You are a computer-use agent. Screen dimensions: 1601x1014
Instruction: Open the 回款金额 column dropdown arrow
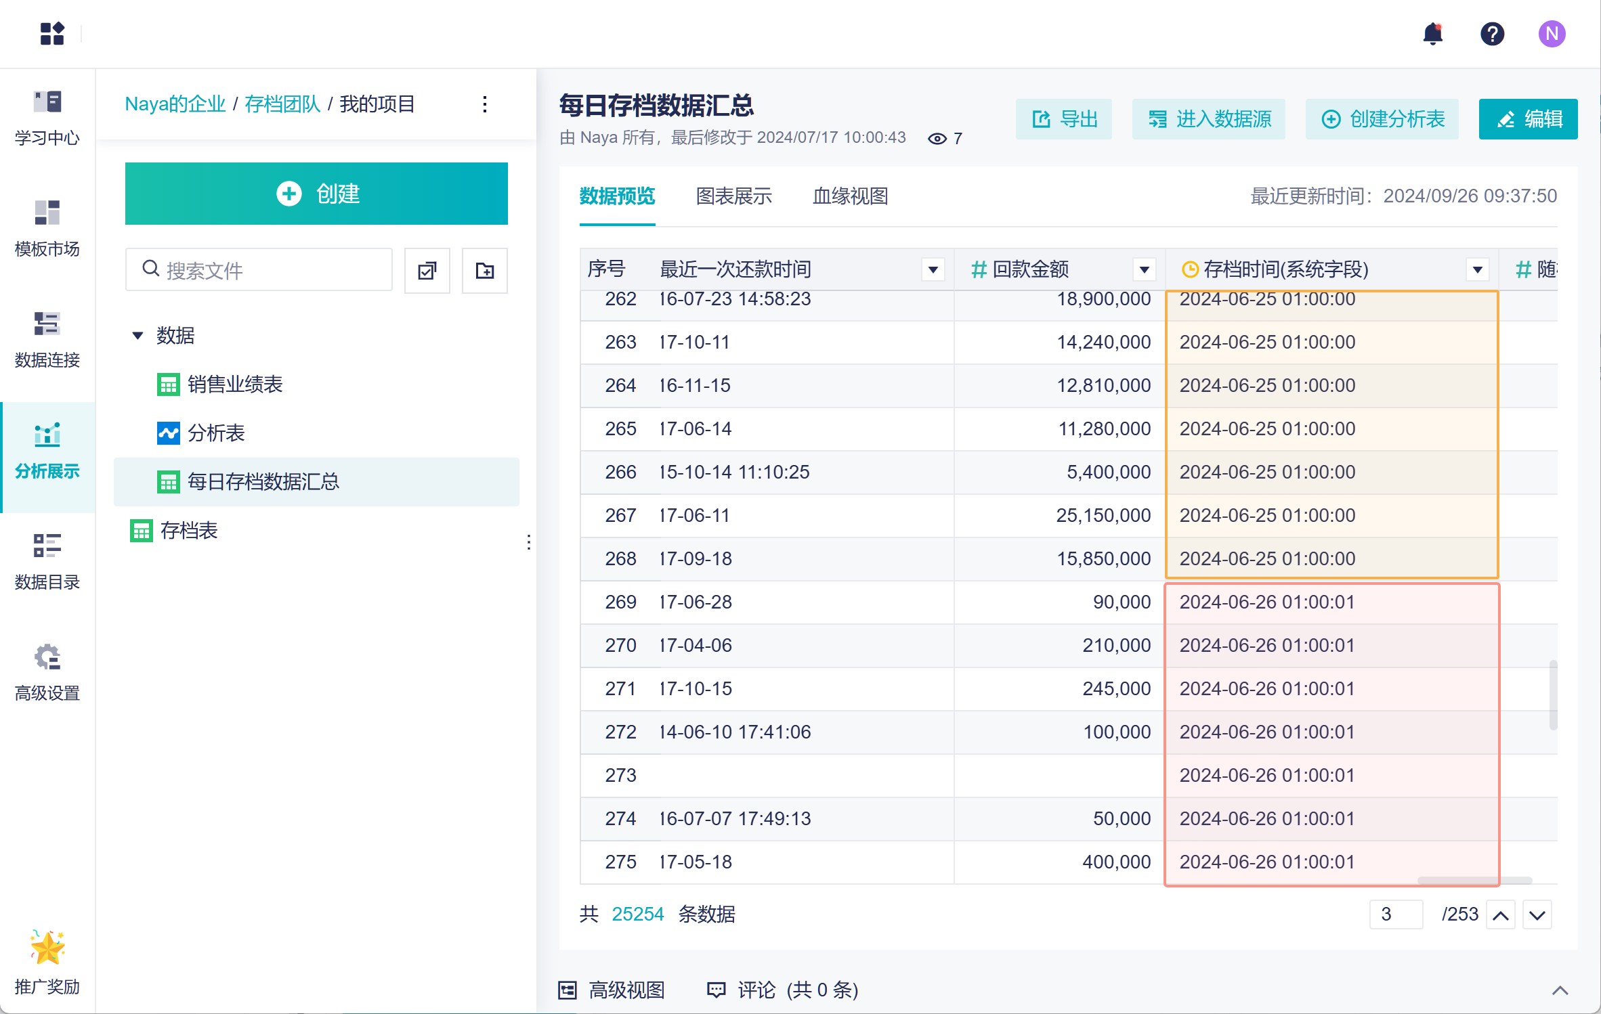(x=1144, y=270)
